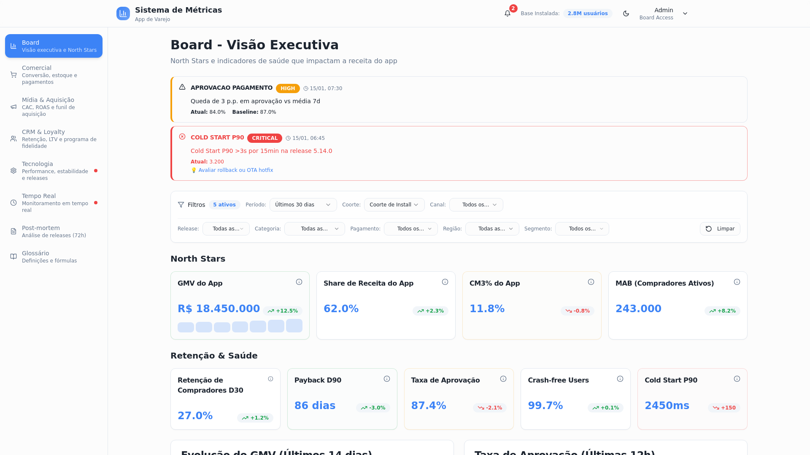
Task: Open info icon on MAB card
Action: [x=737, y=282]
